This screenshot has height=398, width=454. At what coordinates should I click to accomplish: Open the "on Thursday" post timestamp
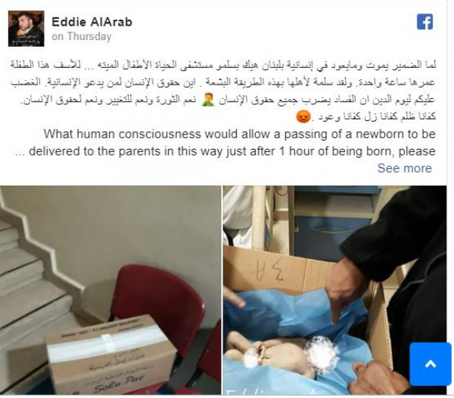(x=82, y=37)
